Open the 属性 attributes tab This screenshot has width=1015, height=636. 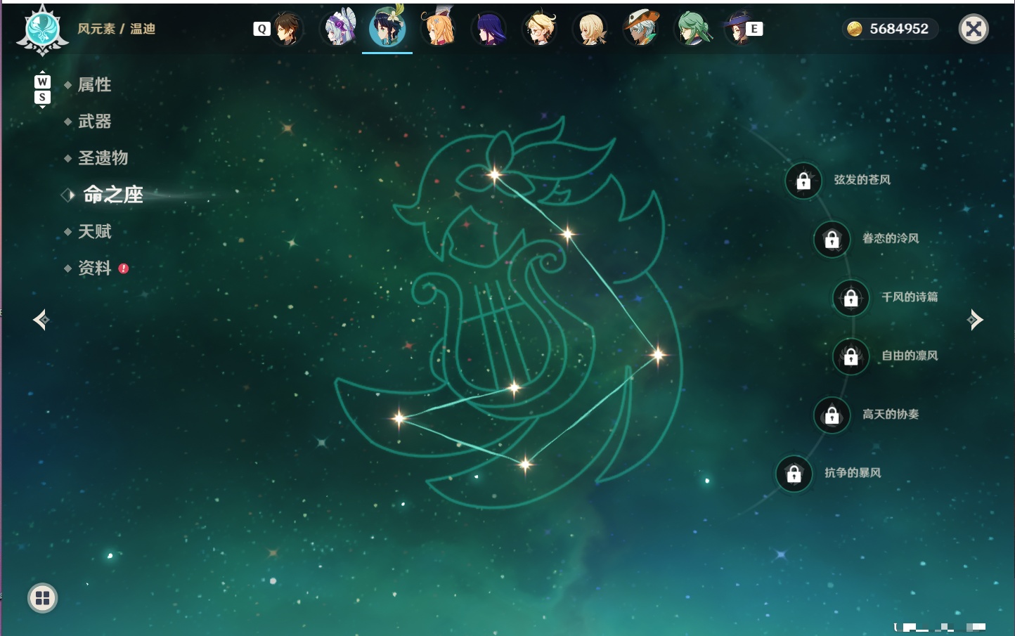point(94,85)
